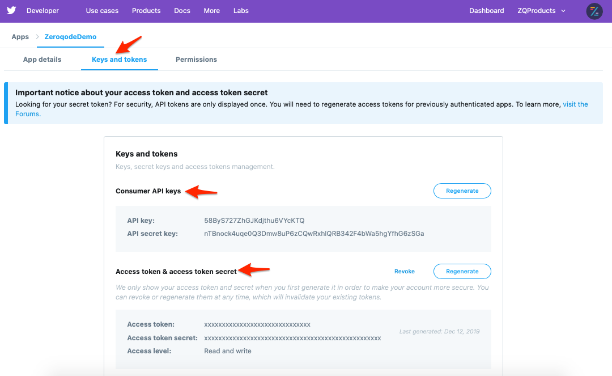Click the Twitter bird logo
This screenshot has height=376, width=612.
[x=11, y=10]
